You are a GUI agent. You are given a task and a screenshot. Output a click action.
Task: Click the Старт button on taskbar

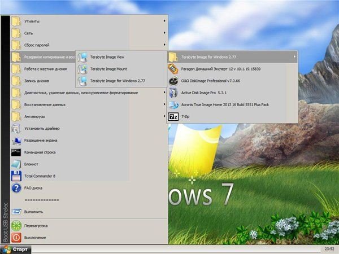(16, 249)
